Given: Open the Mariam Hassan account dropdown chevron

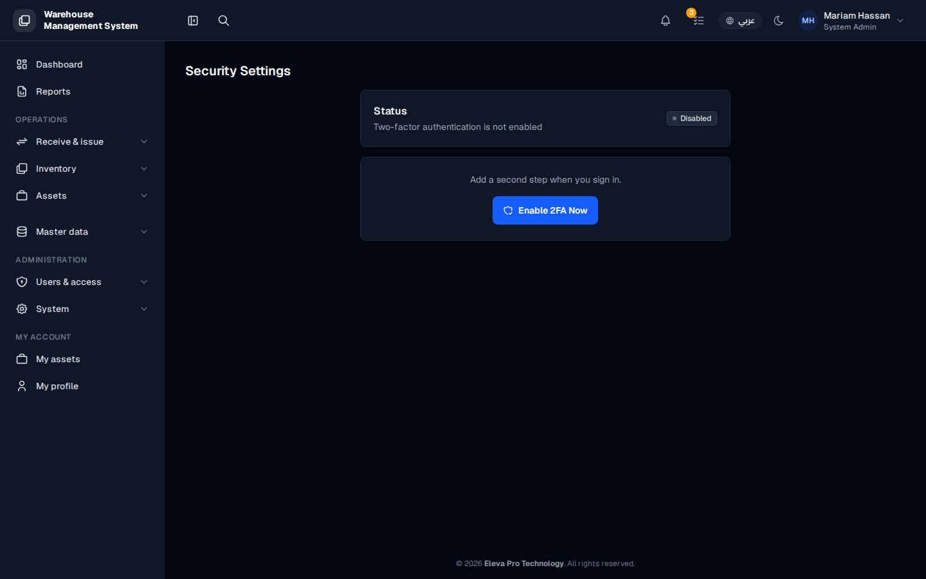Looking at the screenshot, I should [x=900, y=21].
